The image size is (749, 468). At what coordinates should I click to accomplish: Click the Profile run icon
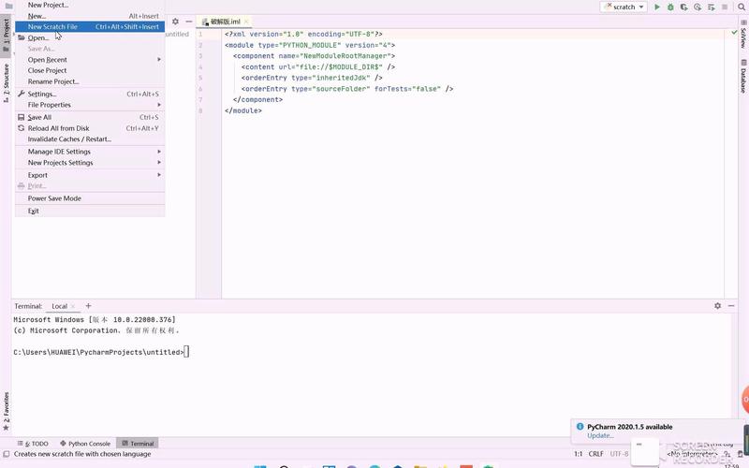[698, 7]
